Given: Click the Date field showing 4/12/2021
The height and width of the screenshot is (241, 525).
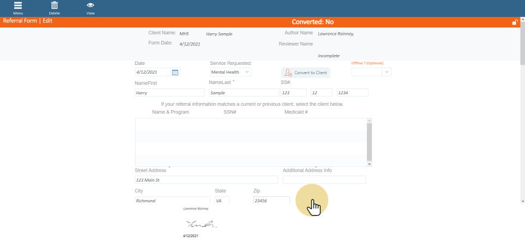Looking at the screenshot, I should coord(153,72).
